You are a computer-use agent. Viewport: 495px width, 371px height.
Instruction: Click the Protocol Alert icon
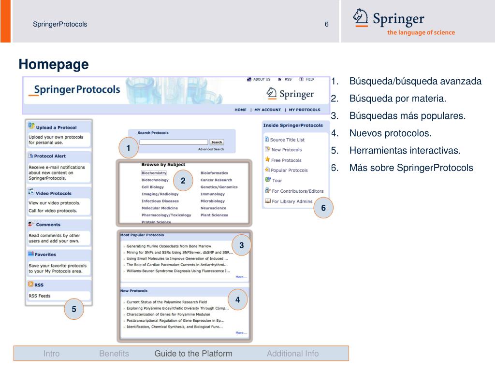coord(30,155)
